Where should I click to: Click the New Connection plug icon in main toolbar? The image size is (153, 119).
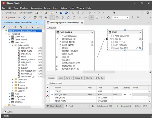[x=114, y=13]
